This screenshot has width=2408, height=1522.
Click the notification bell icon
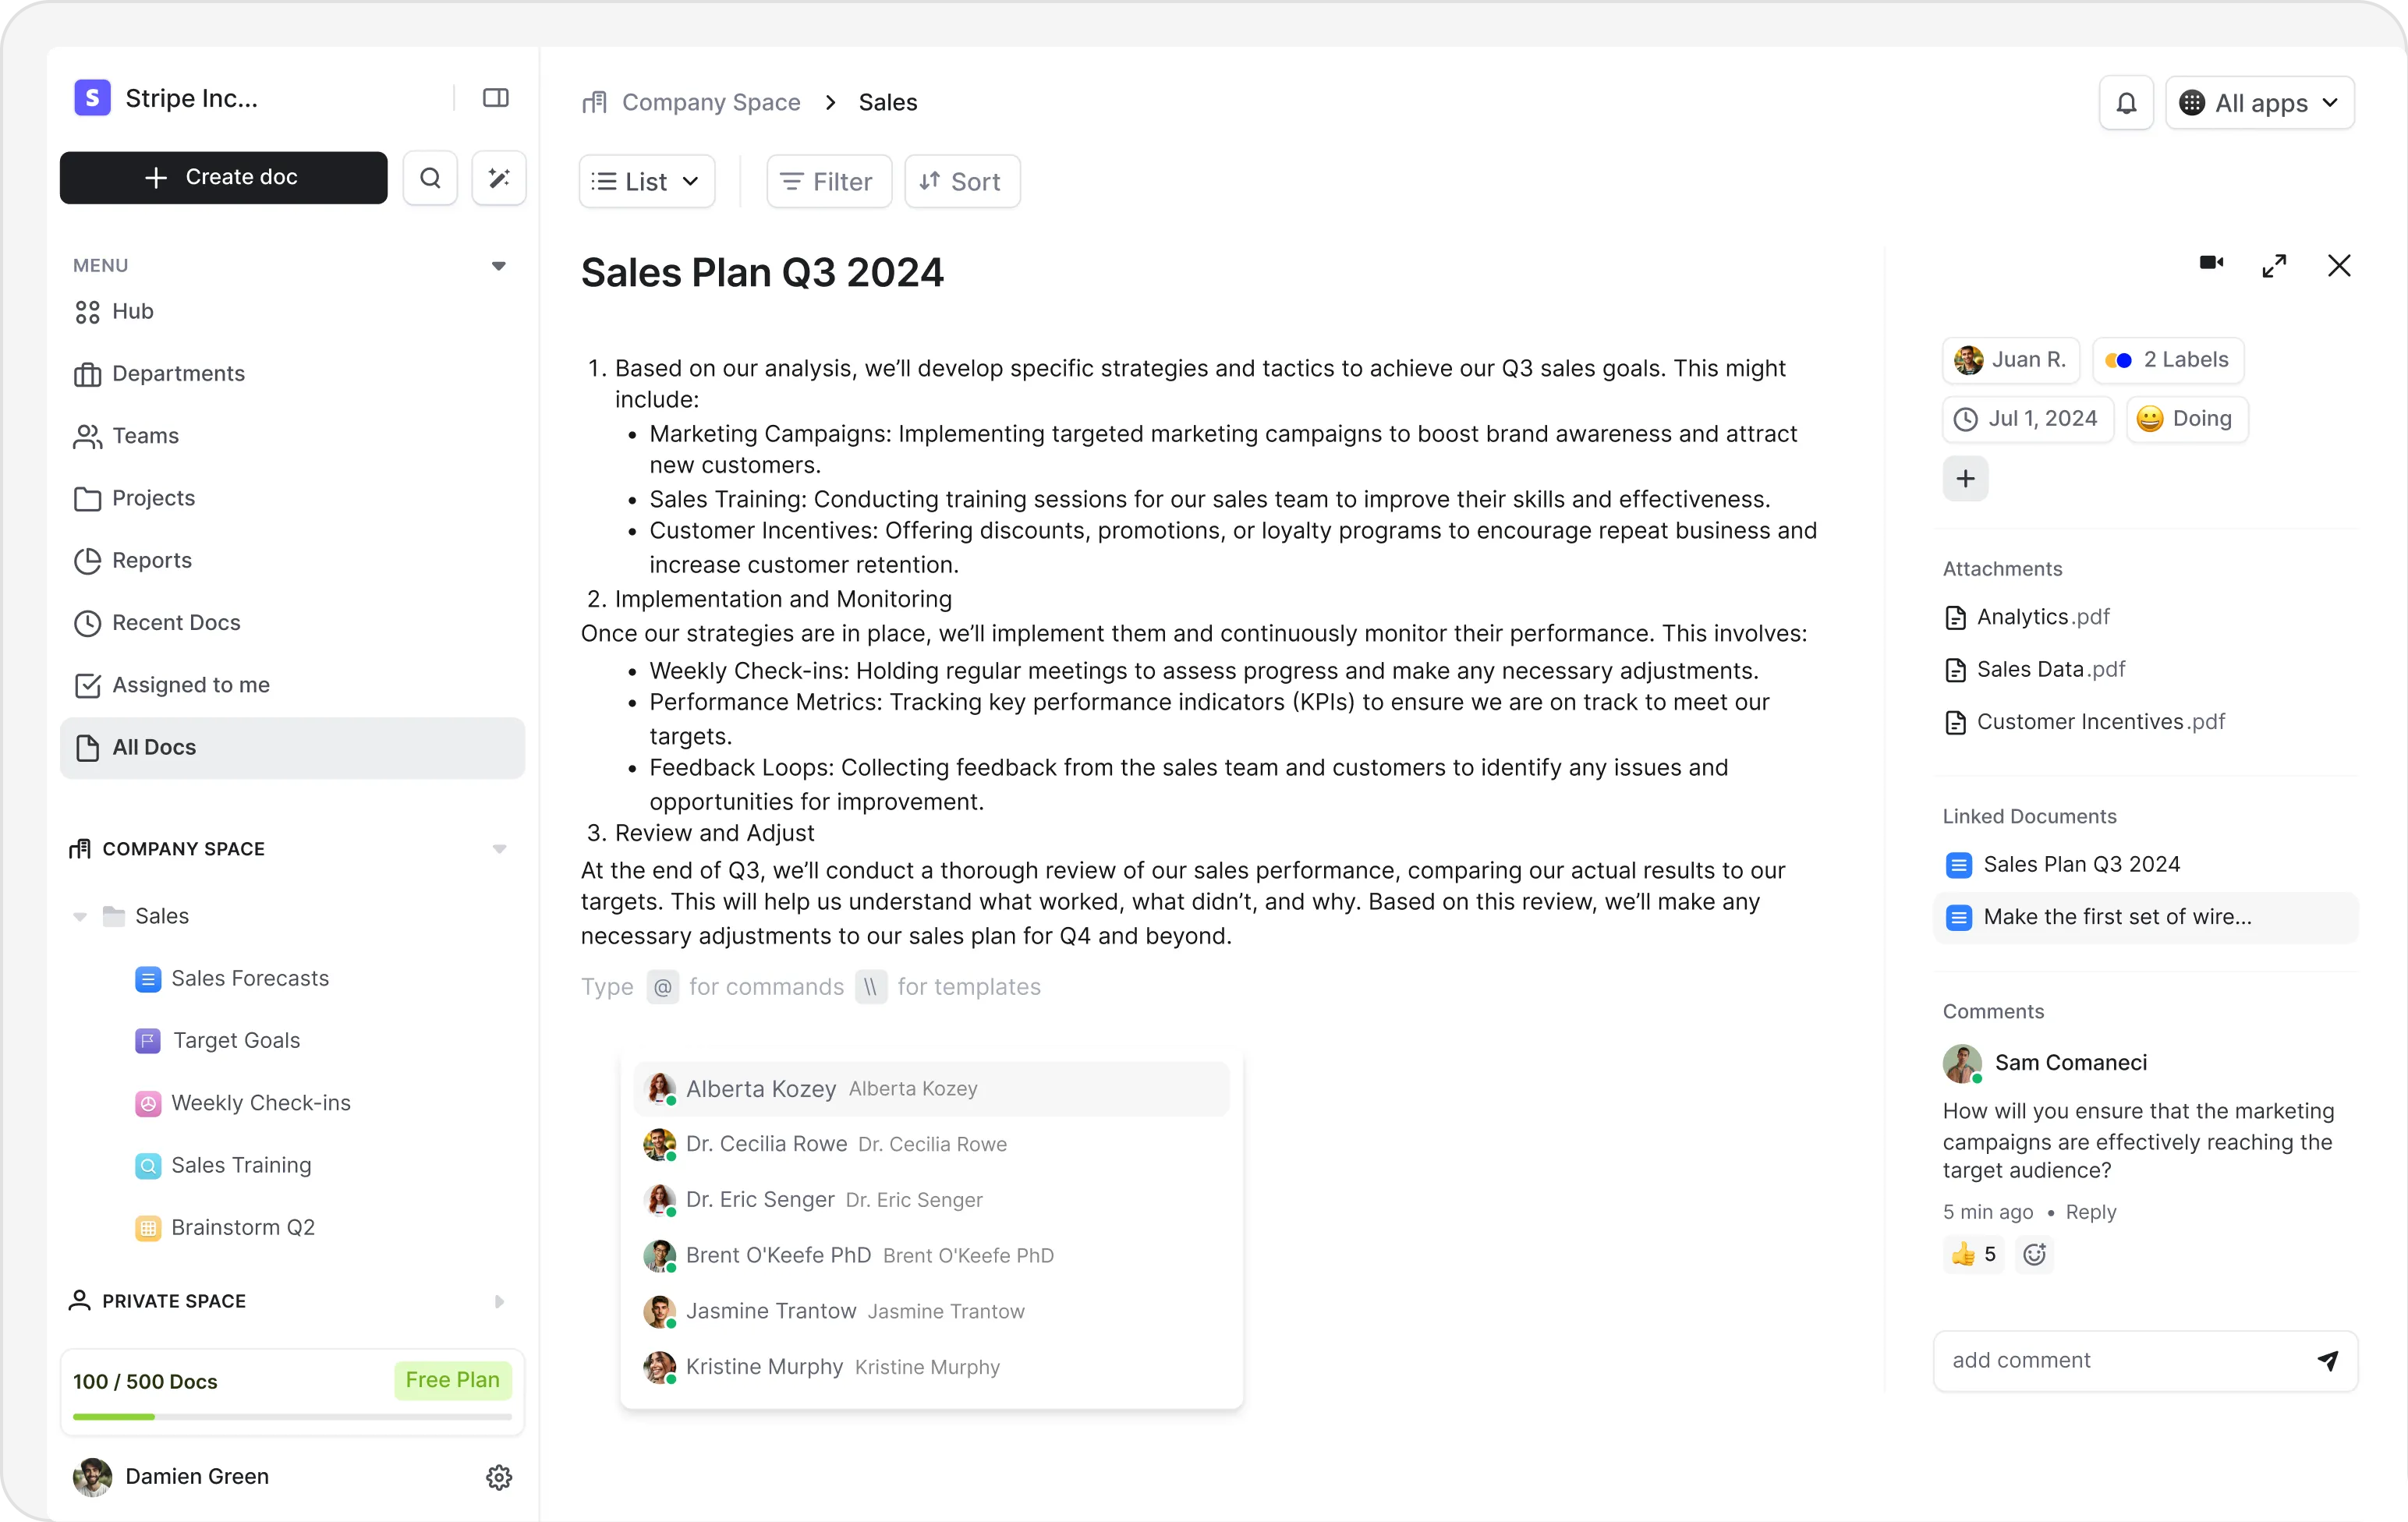2125,103
